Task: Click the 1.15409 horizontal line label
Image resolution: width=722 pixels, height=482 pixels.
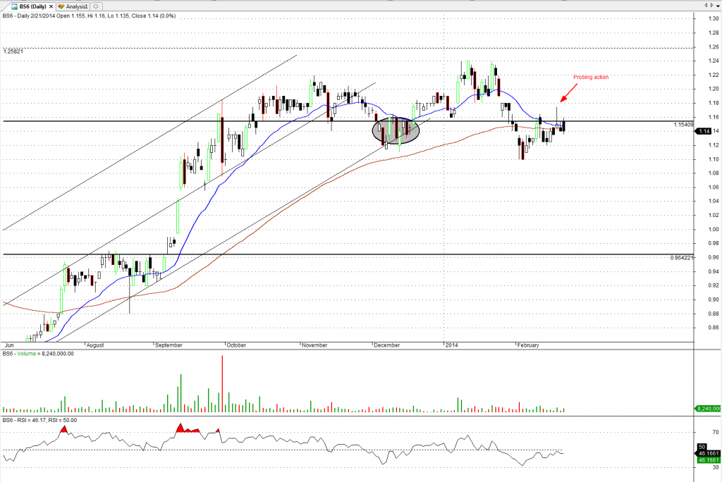Action: pos(683,125)
